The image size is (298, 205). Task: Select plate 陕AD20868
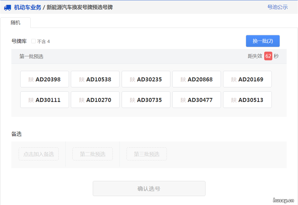(196, 79)
